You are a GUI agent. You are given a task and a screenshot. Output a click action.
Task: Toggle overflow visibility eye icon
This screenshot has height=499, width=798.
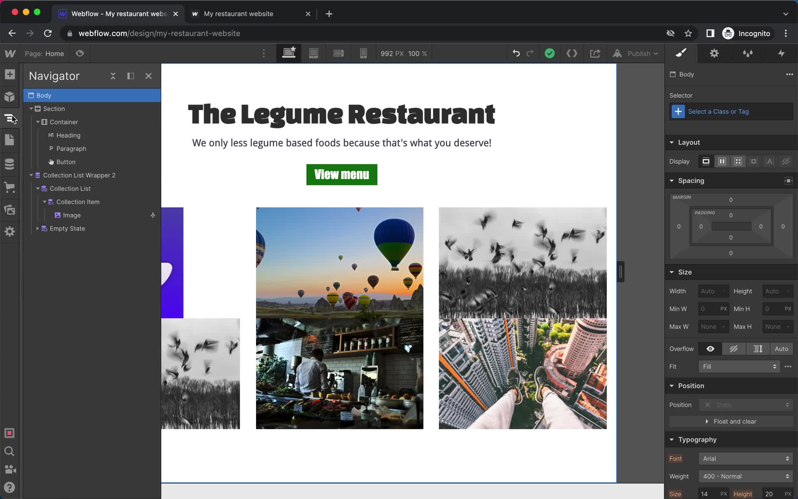710,348
